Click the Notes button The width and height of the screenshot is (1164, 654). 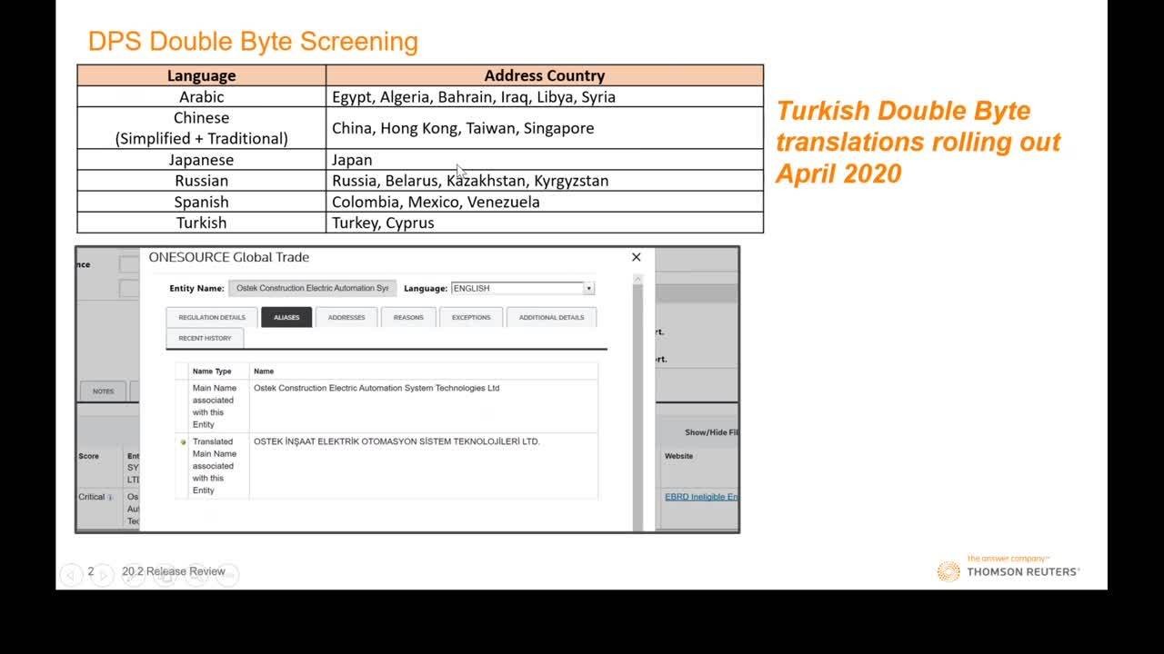point(103,391)
